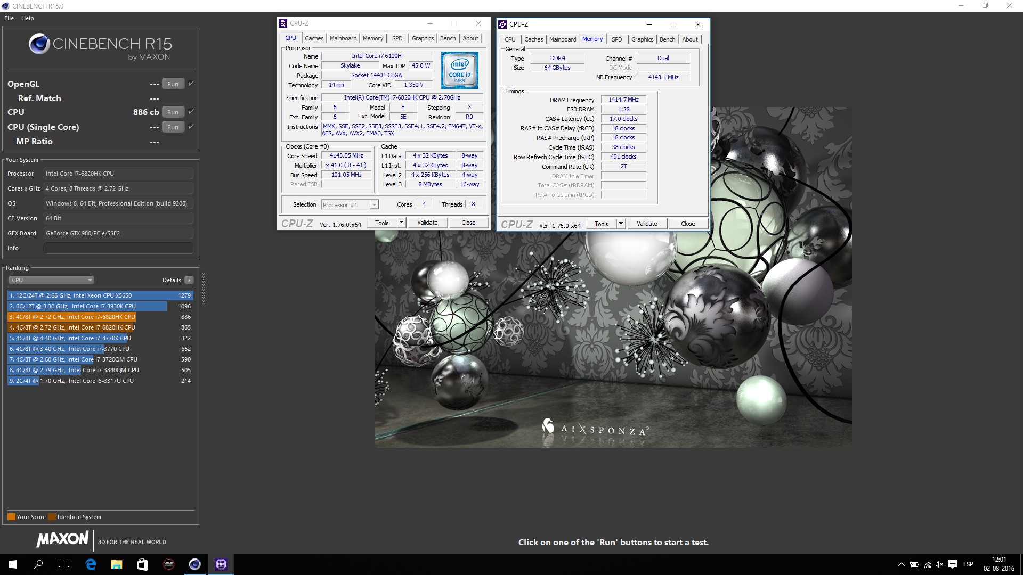Show hidden system tray icons

901,564
